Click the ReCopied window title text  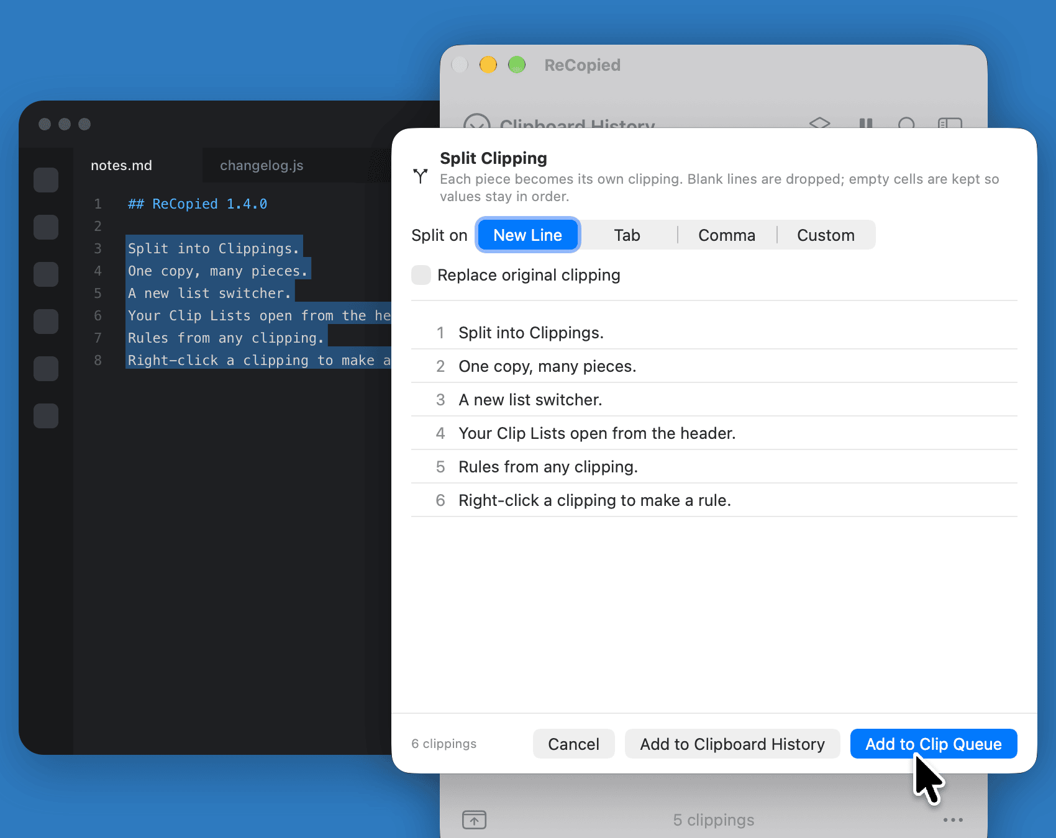pos(582,65)
